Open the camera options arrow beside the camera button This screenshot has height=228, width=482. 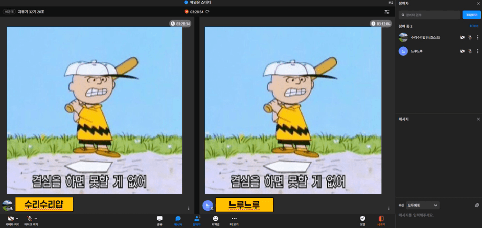[x=17, y=219]
